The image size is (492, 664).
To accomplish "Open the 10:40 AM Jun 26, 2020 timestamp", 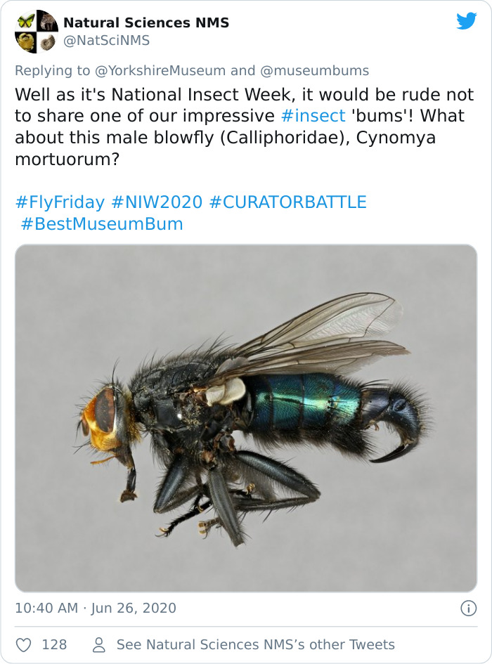I will click(96, 608).
